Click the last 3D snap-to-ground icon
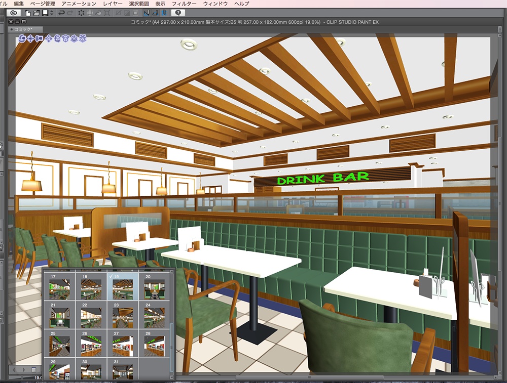The height and width of the screenshot is (383, 507). (x=83, y=39)
